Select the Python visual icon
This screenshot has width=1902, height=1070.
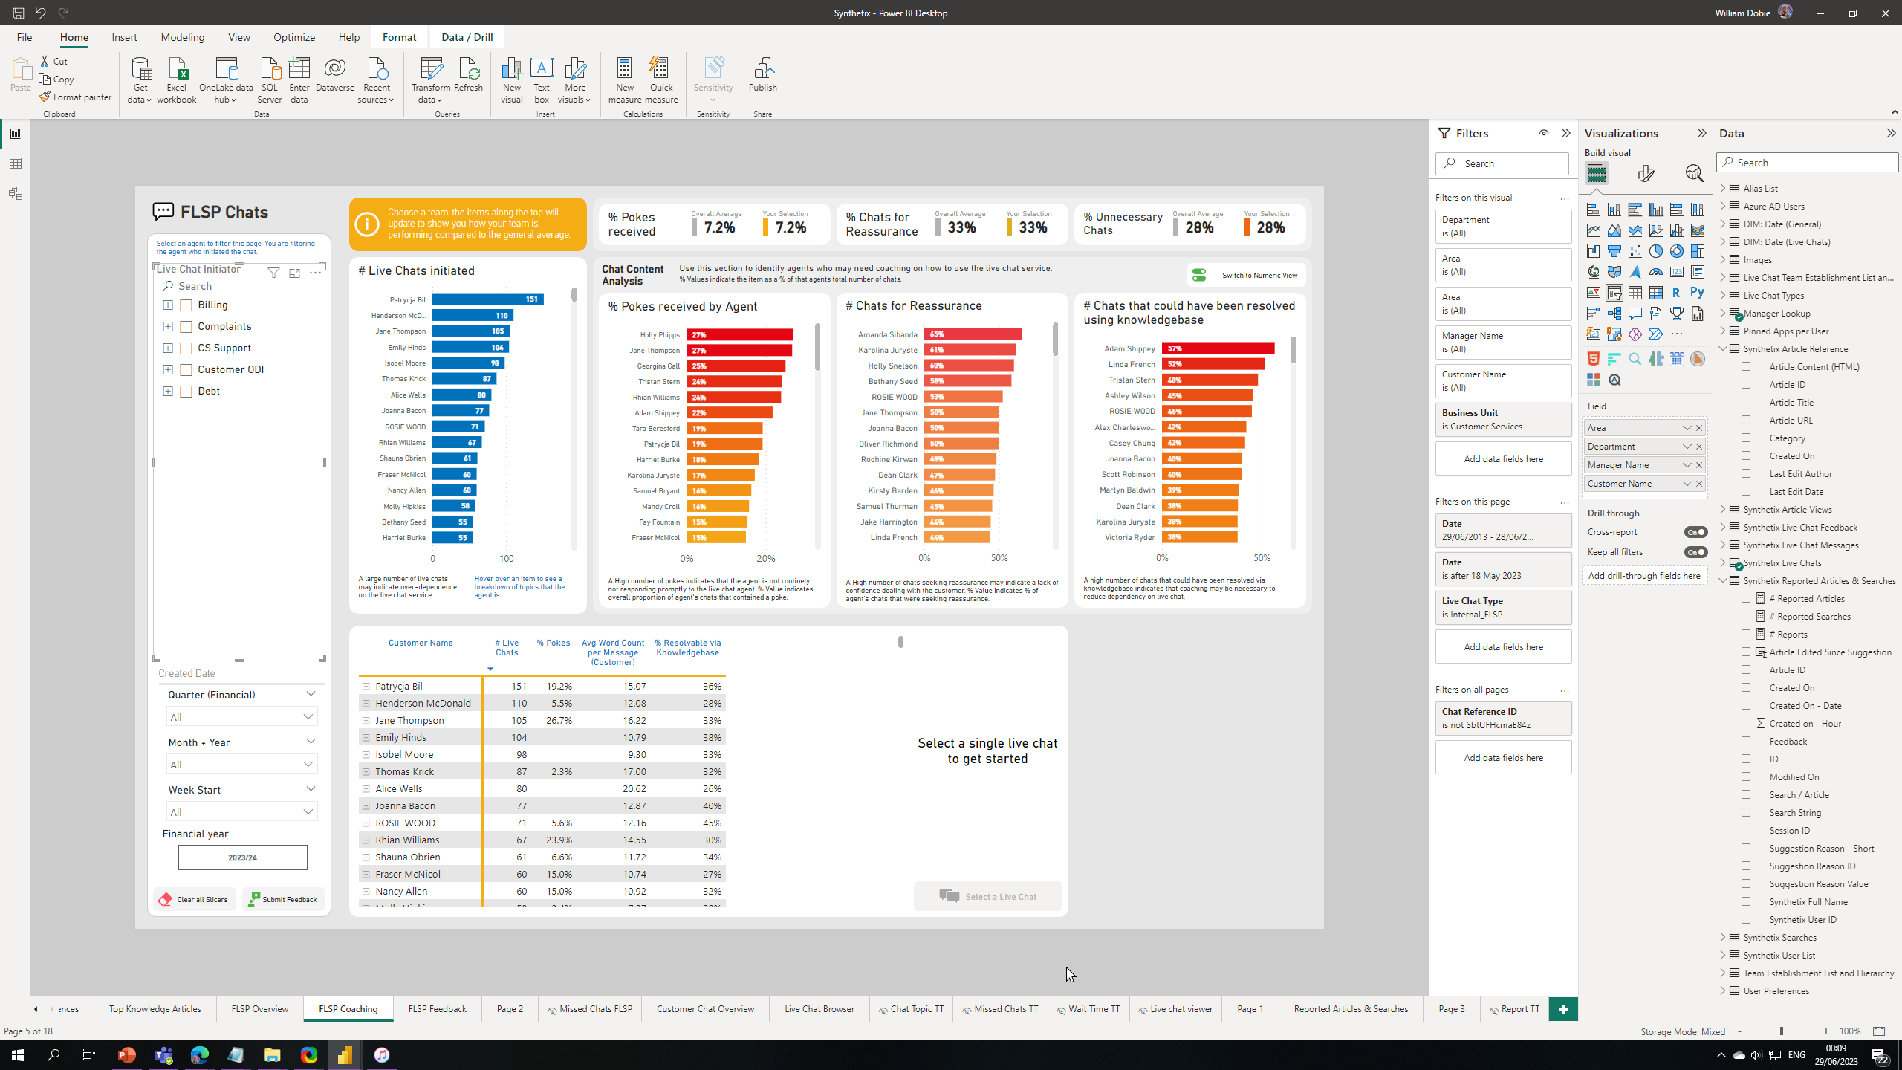coord(1697,293)
